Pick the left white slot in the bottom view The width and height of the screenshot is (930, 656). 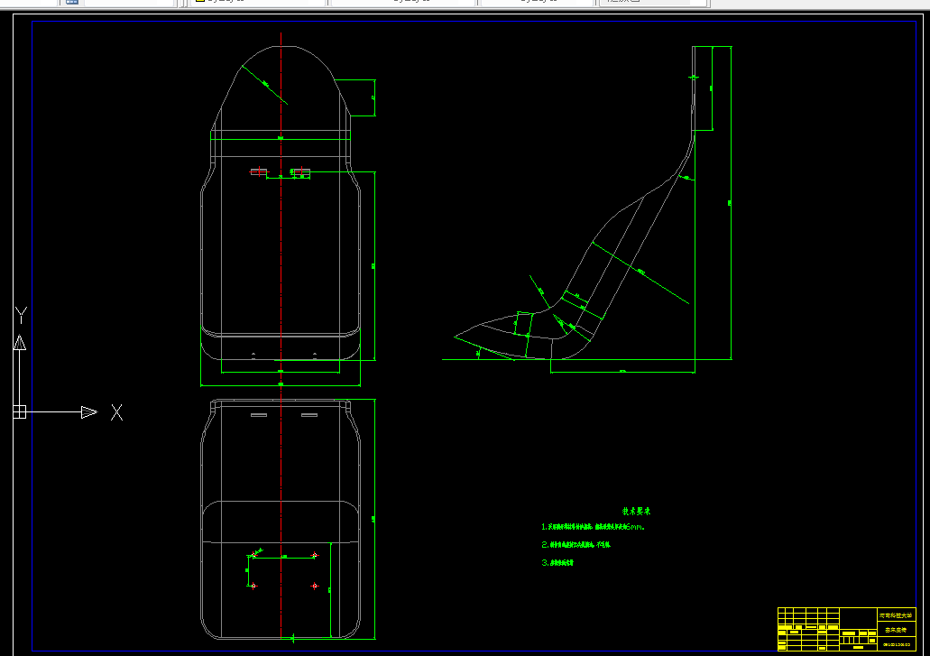(259, 415)
